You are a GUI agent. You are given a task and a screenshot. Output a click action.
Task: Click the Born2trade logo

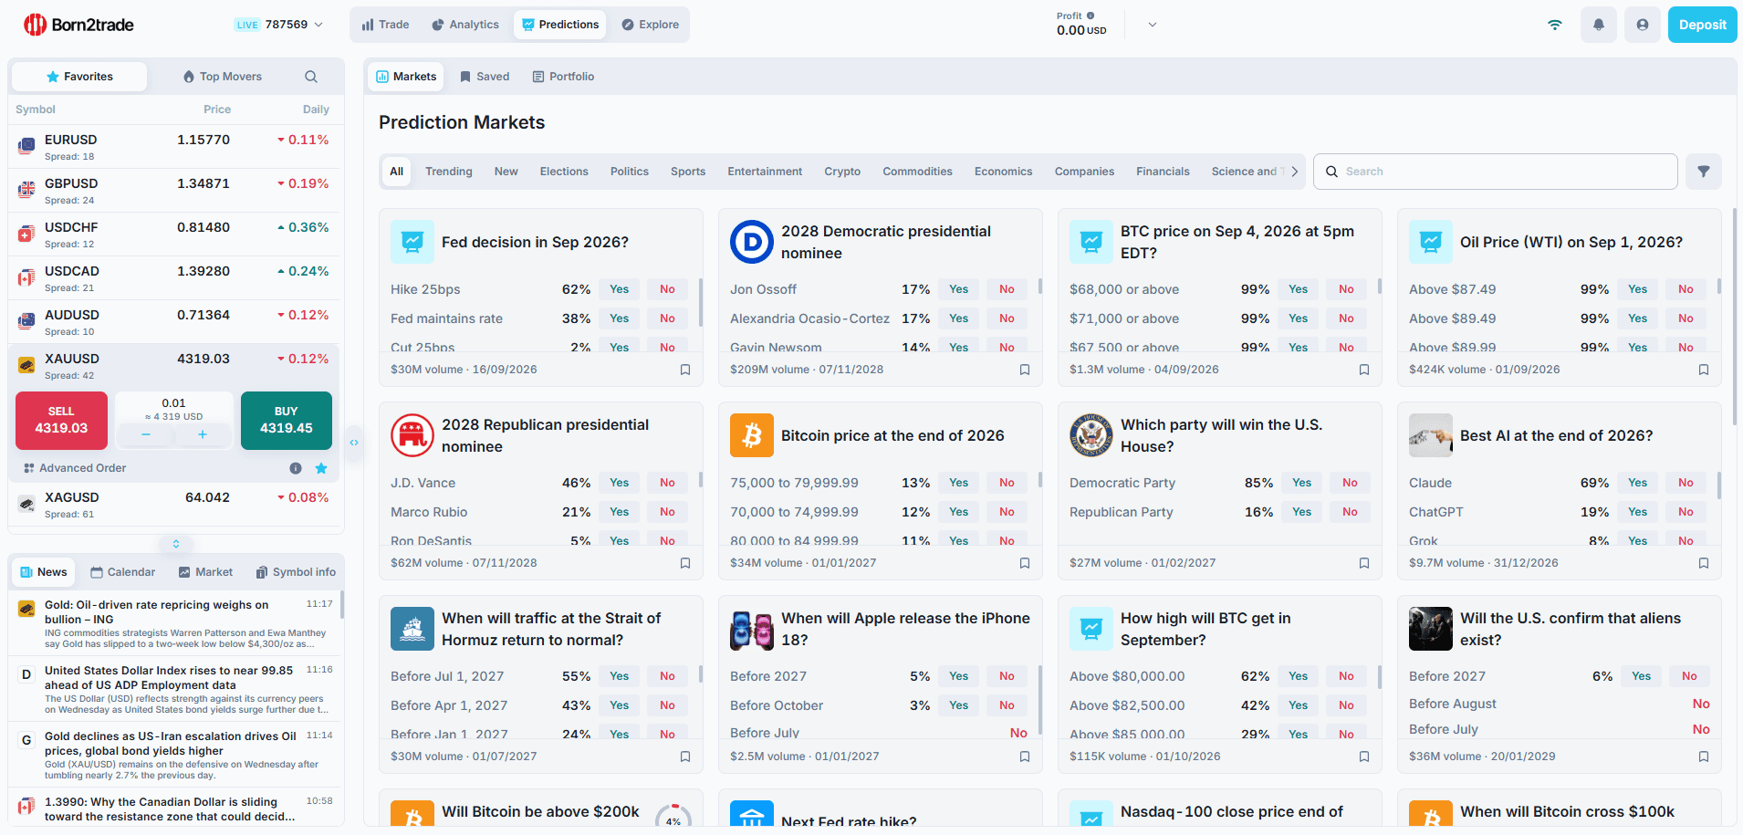(x=78, y=25)
